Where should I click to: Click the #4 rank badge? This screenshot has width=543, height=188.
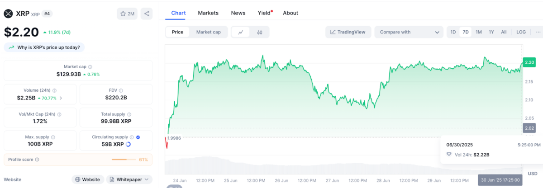pyautogui.click(x=47, y=14)
